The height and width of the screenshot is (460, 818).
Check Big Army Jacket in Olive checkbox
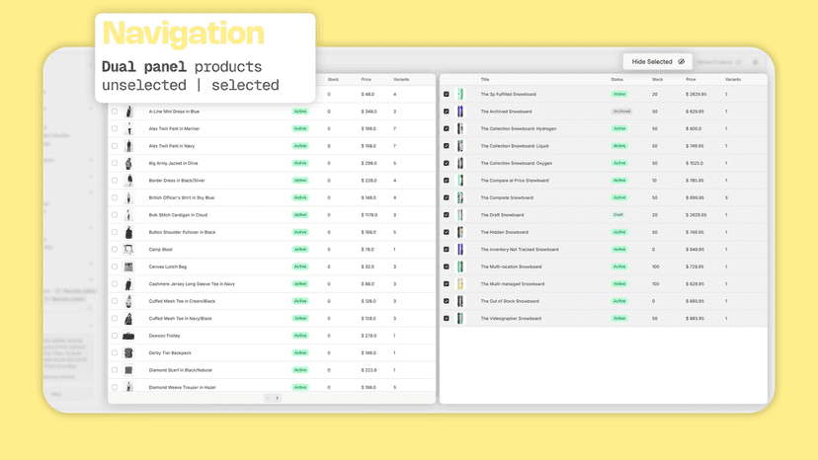pos(115,163)
